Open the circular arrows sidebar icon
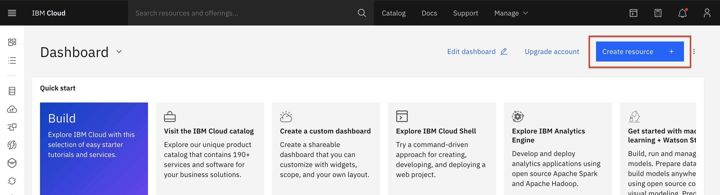The height and width of the screenshot is (195, 720). (x=12, y=181)
